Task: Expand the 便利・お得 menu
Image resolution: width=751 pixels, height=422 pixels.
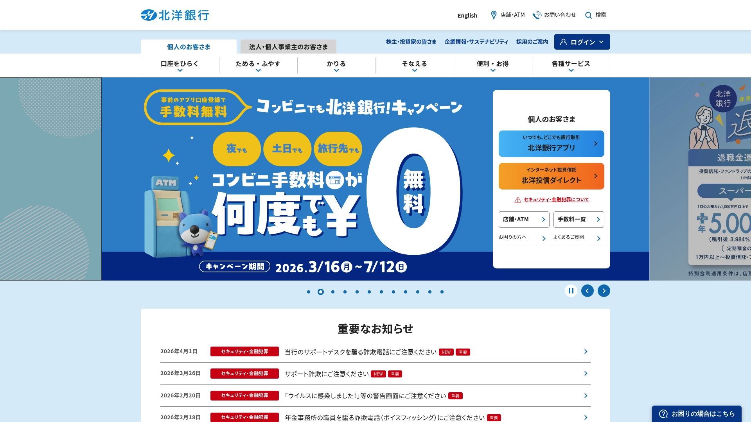Action: [493, 65]
